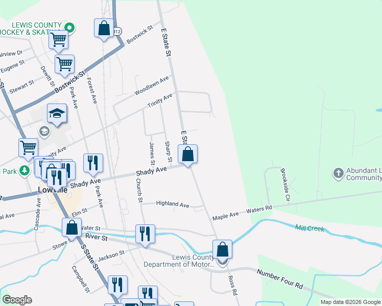Click the Campbell St street label
The image size is (382, 306).
pyautogui.click(x=81, y=279)
